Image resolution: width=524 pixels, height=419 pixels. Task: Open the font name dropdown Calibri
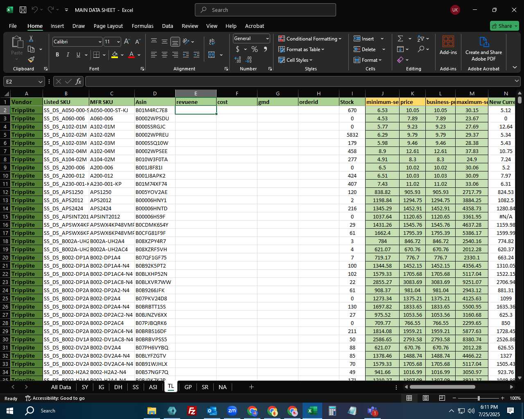[x=100, y=42]
